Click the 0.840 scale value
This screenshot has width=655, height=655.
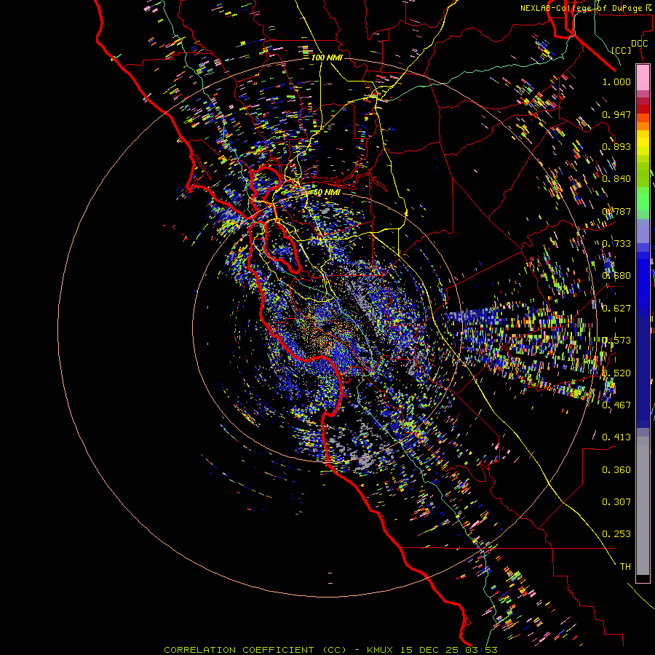pyautogui.click(x=616, y=179)
